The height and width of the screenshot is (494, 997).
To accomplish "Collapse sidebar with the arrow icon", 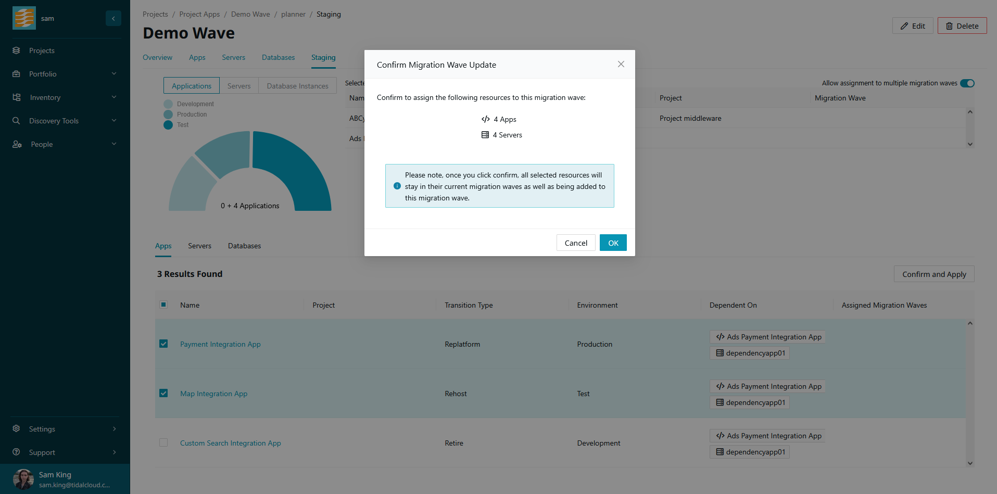I will [113, 18].
